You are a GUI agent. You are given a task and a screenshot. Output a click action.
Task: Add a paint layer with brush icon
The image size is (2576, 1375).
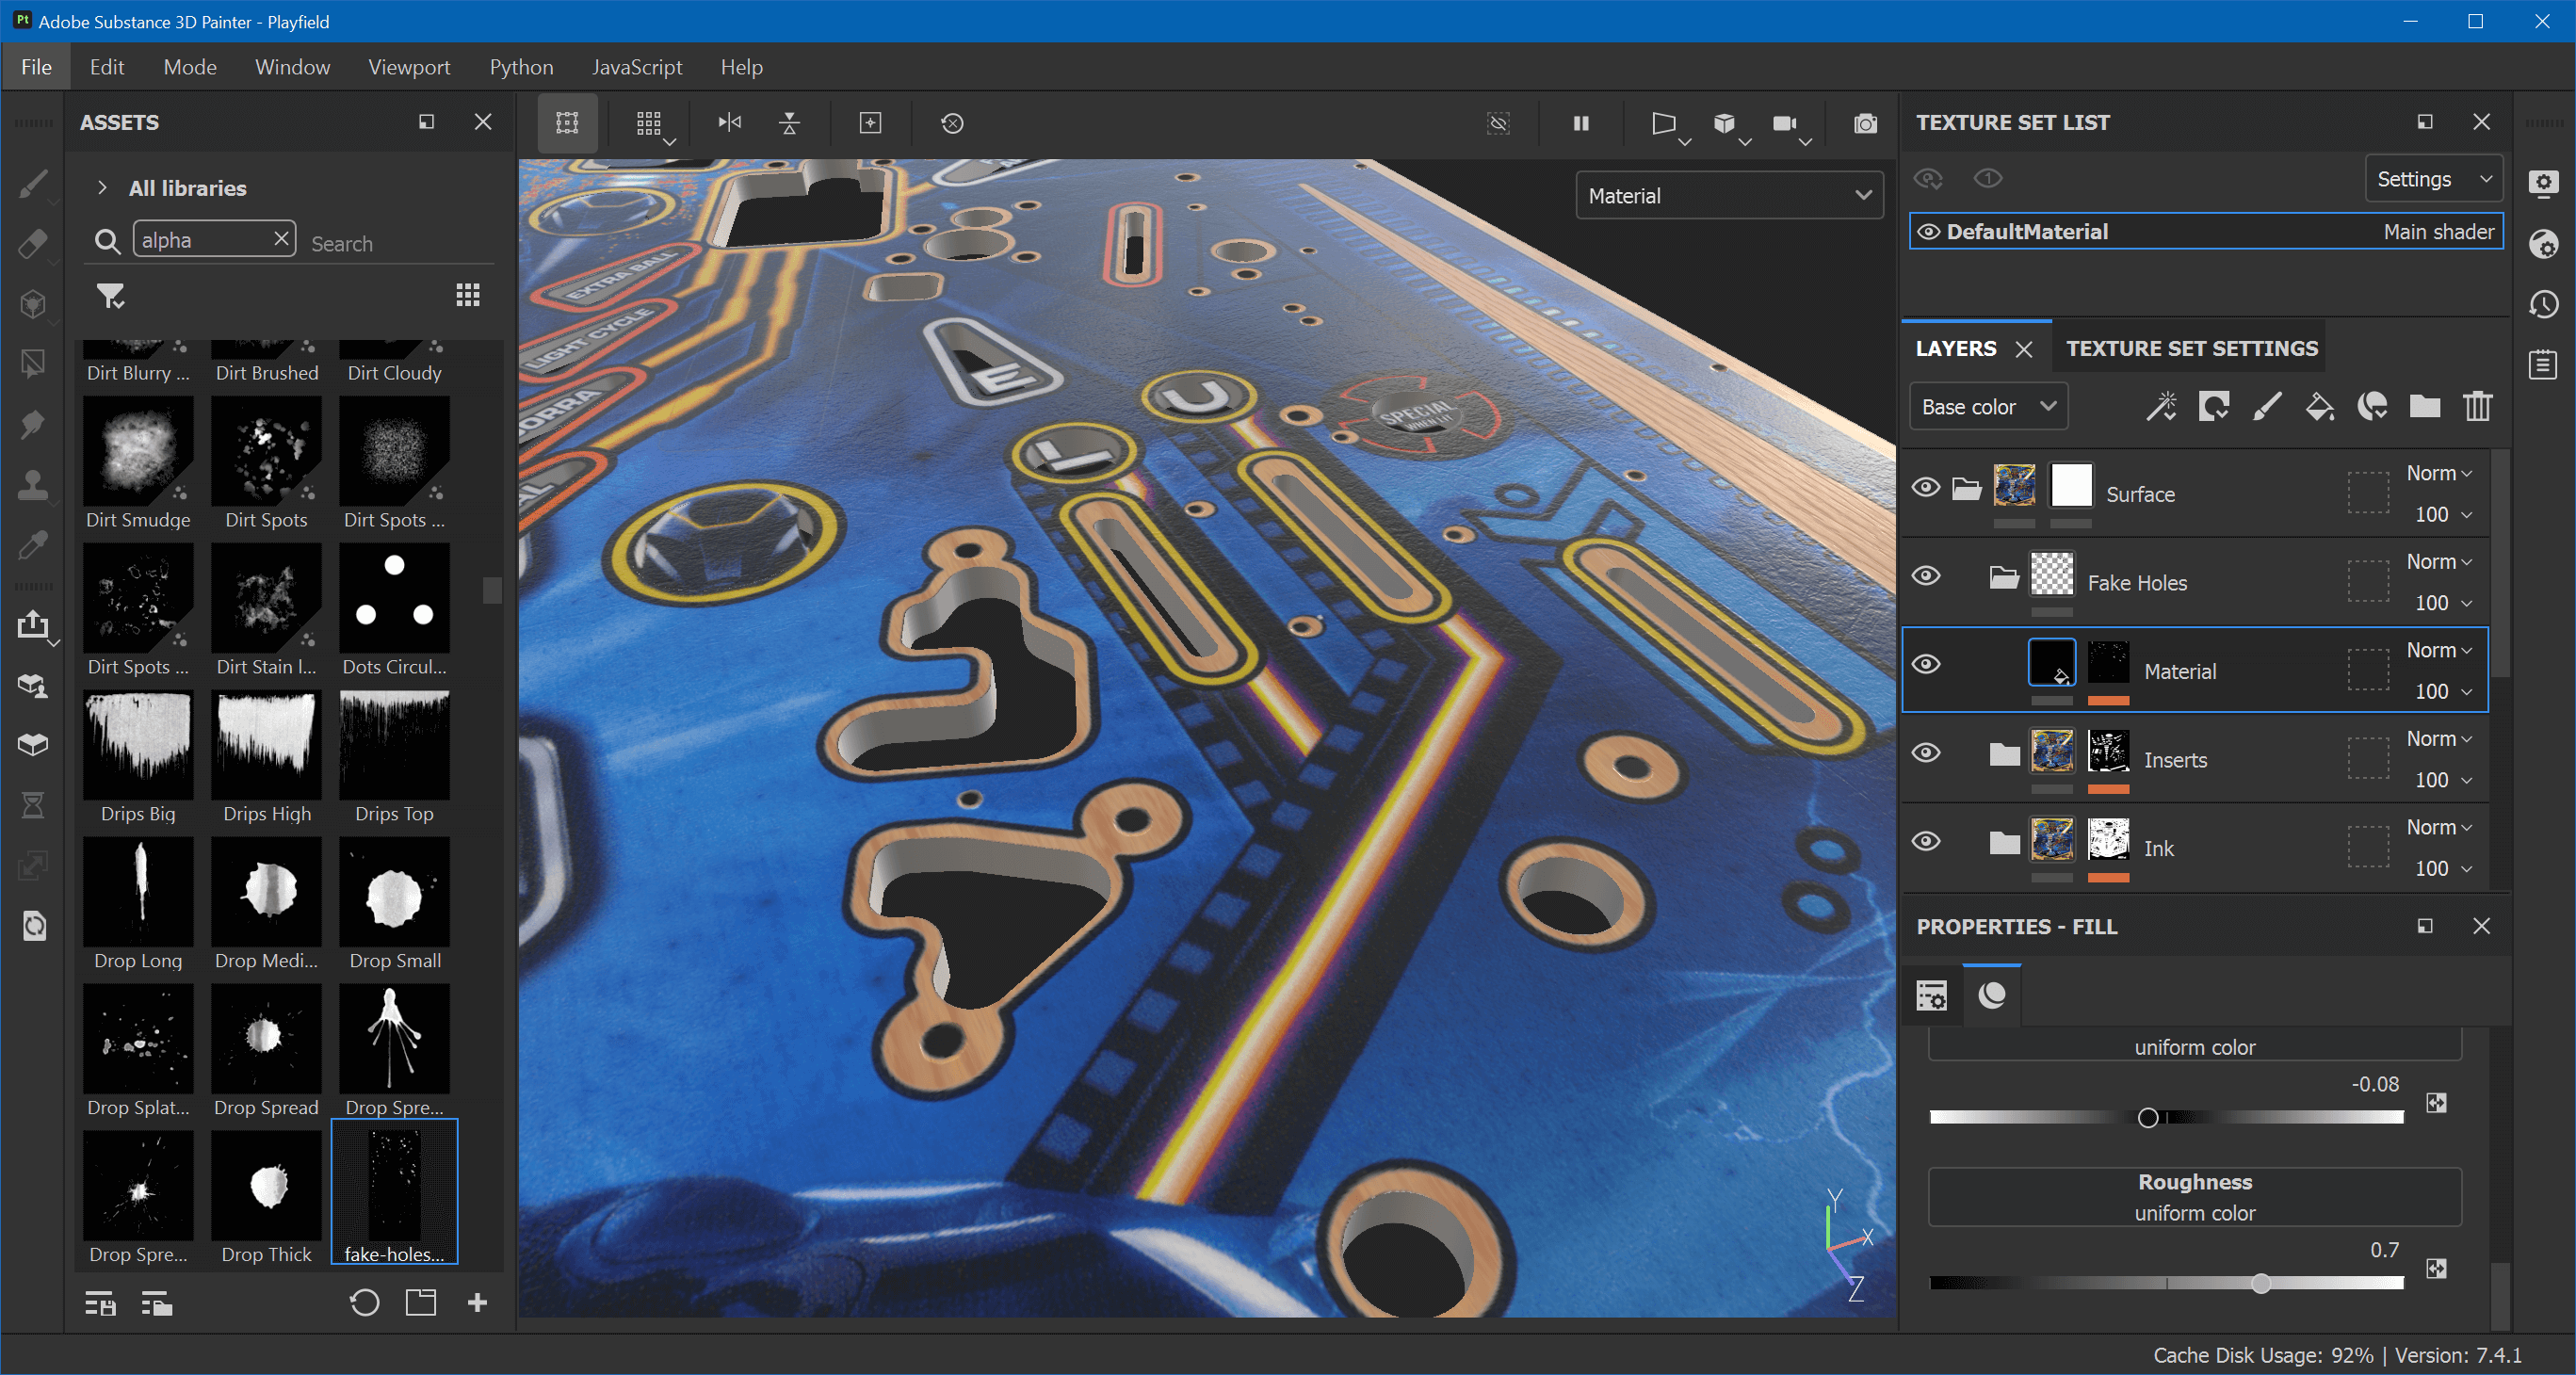(2267, 406)
